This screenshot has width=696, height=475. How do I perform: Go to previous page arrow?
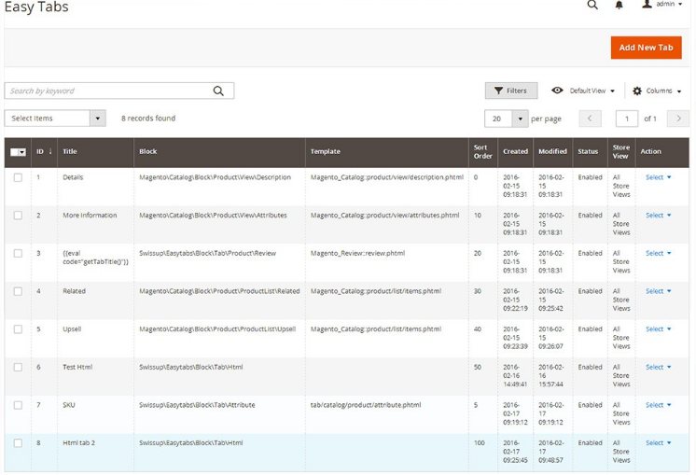(590, 119)
